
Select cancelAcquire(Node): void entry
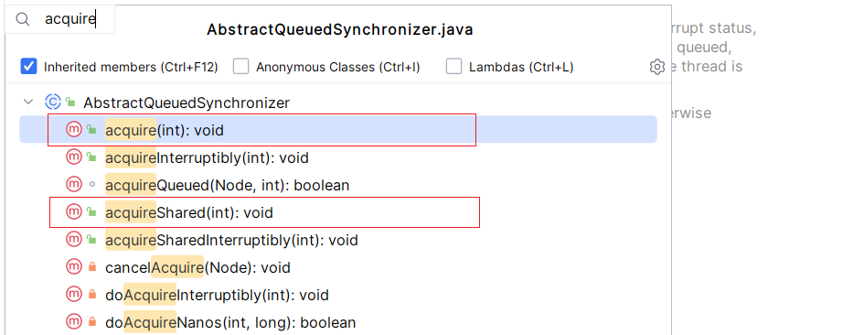pyautogui.click(x=338, y=267)
